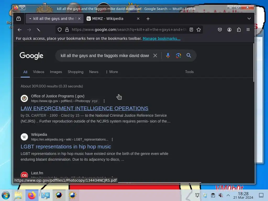Click the page vertical scrollbar
This screenshot has height=201, width=268.
coord(254,63)
